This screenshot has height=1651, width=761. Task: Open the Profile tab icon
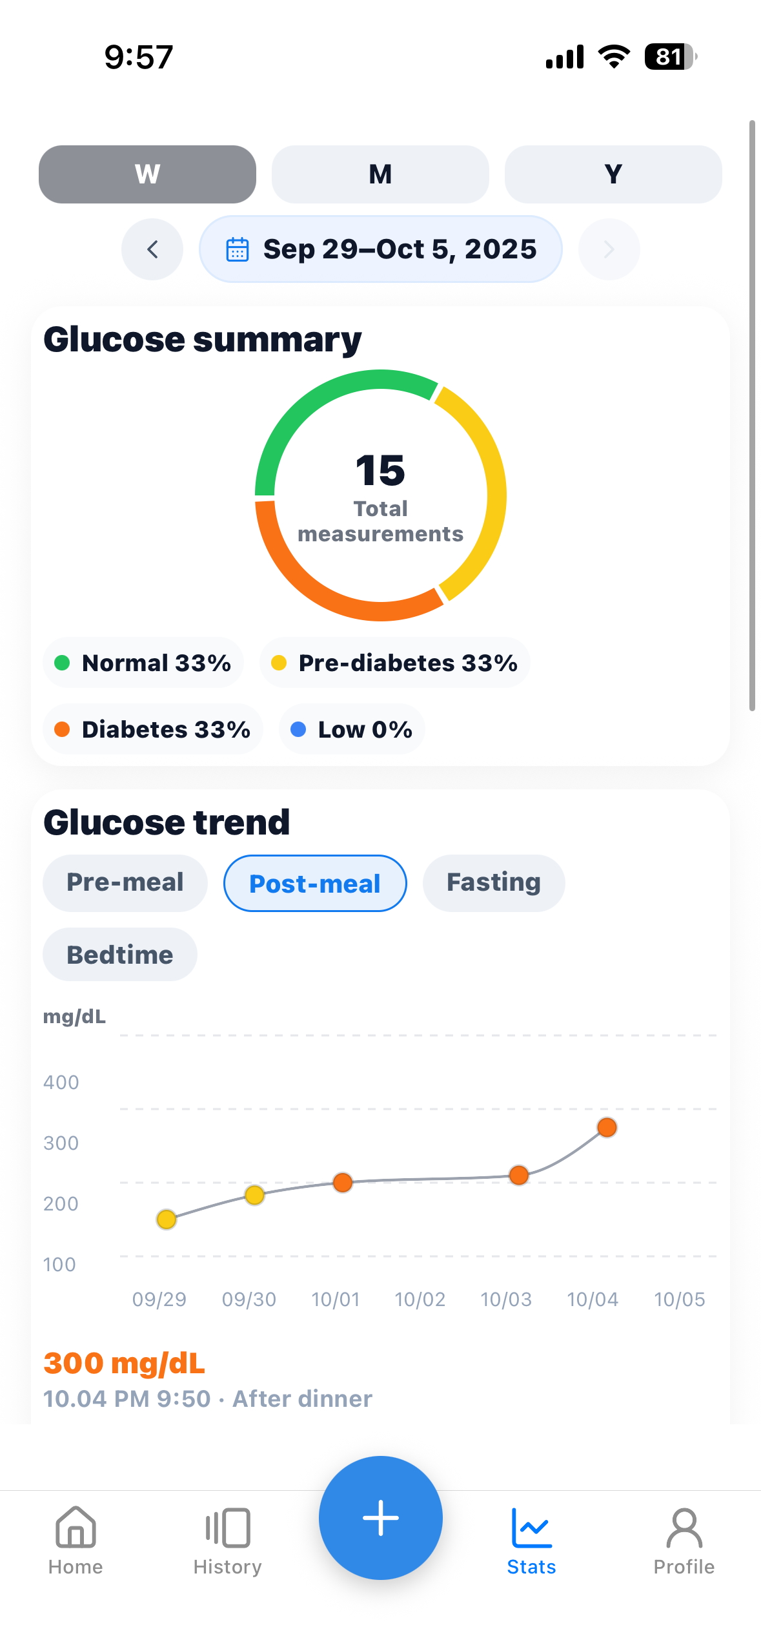coord(684,1528)
